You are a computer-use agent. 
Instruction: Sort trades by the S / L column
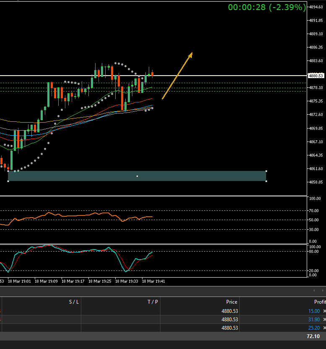(x=74, y=302)
